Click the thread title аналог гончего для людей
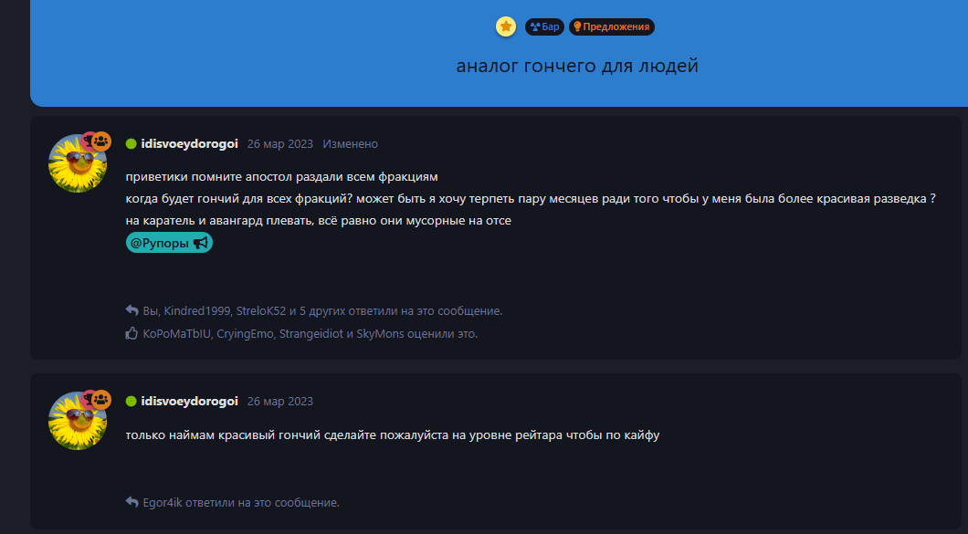Screen dimensions: 968x534 [x=577, y=66]
